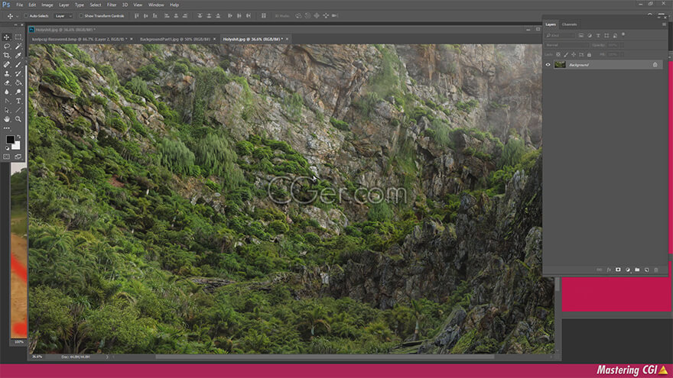Screen dimensions: 673x378
Task: Select the Path Selection tool
Action: point(6,110)
